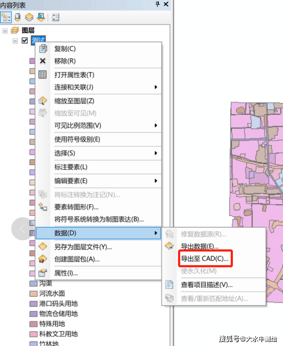
Task: Select List By Selection icon
Action: coord(41,17)
